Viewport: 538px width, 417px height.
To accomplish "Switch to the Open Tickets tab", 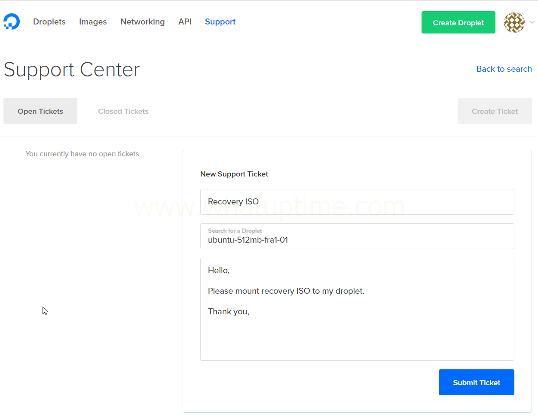I will tap(40, 111).
